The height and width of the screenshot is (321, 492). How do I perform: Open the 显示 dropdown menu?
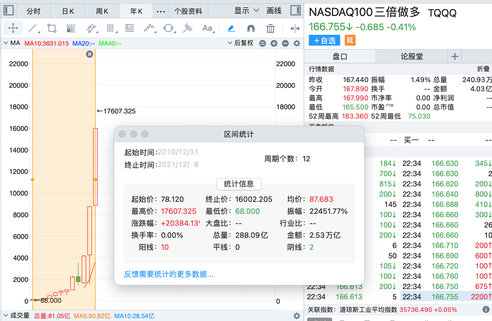click(x=247, y=11)
